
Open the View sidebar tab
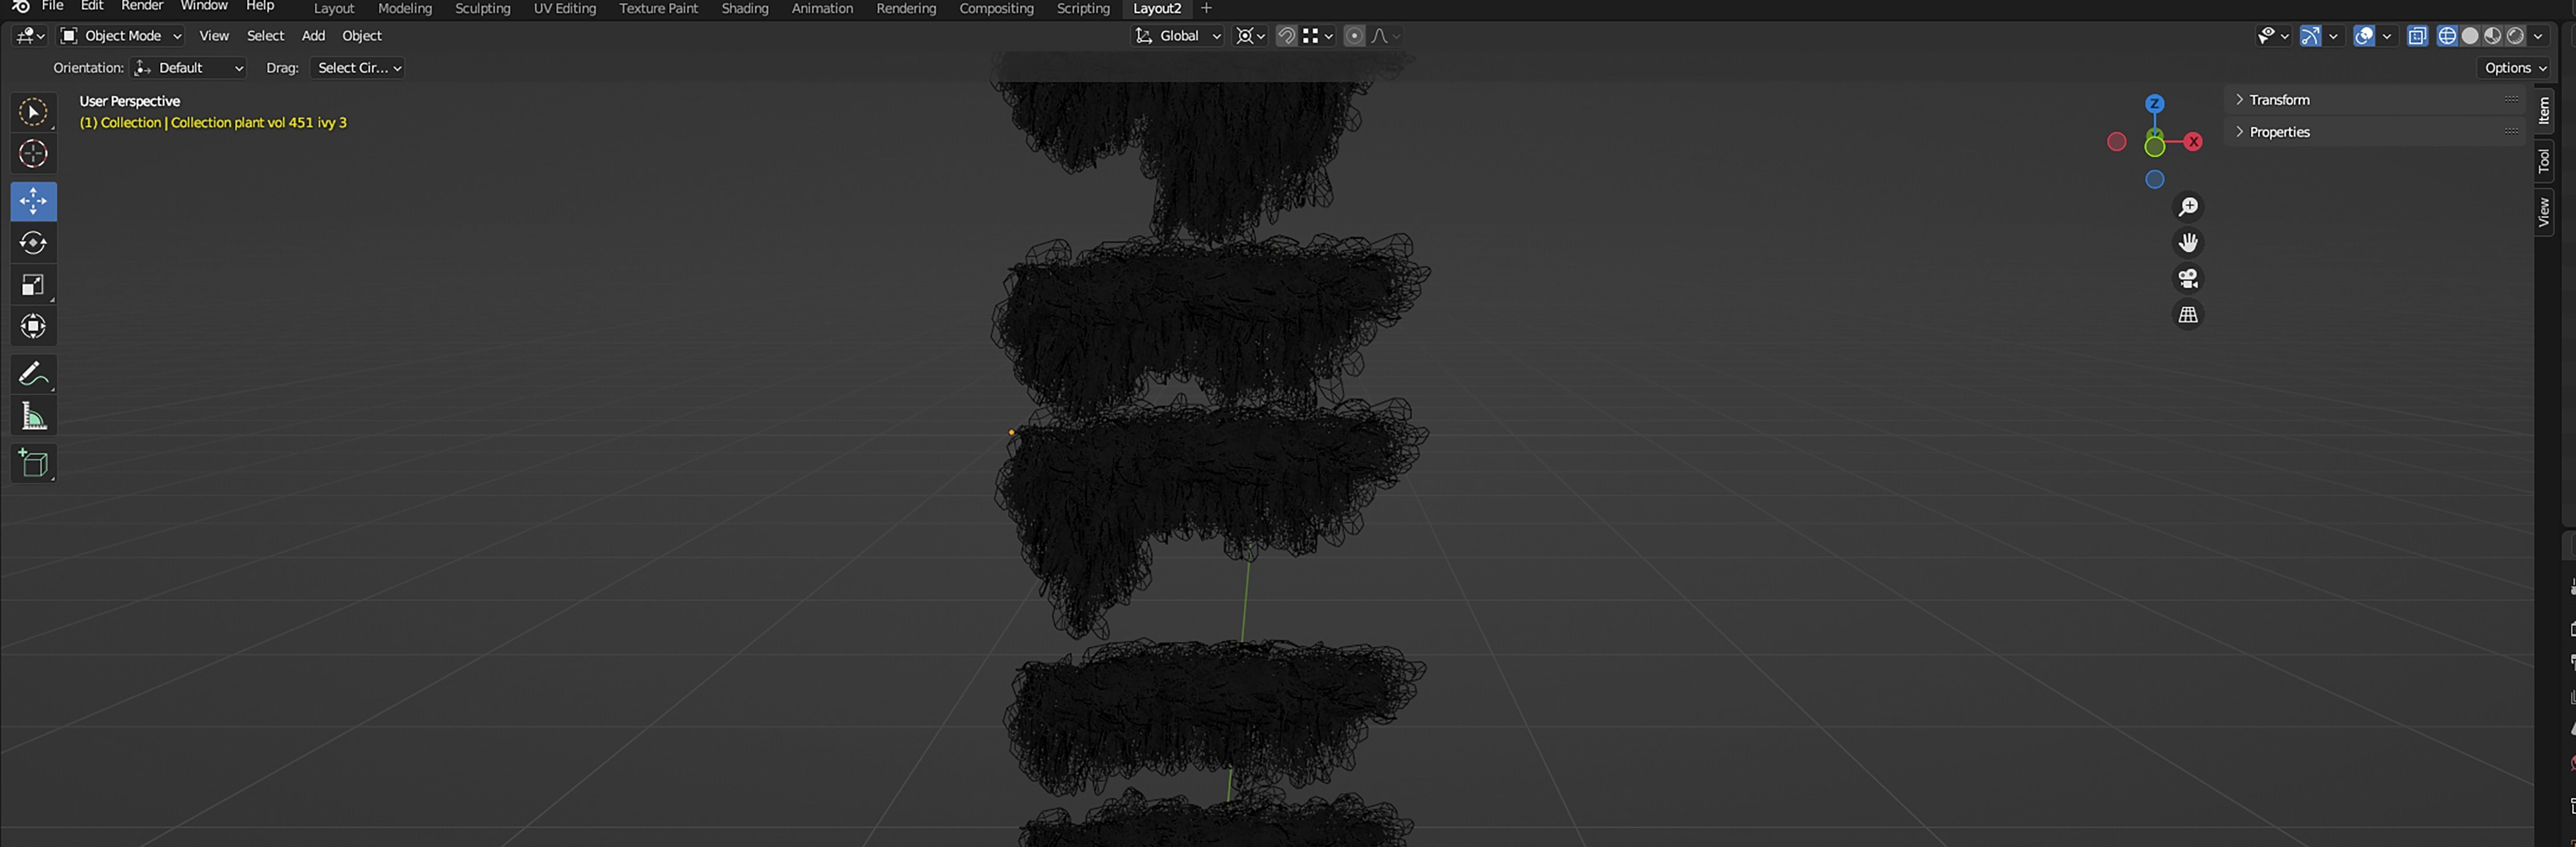(x=2544, y=212)
